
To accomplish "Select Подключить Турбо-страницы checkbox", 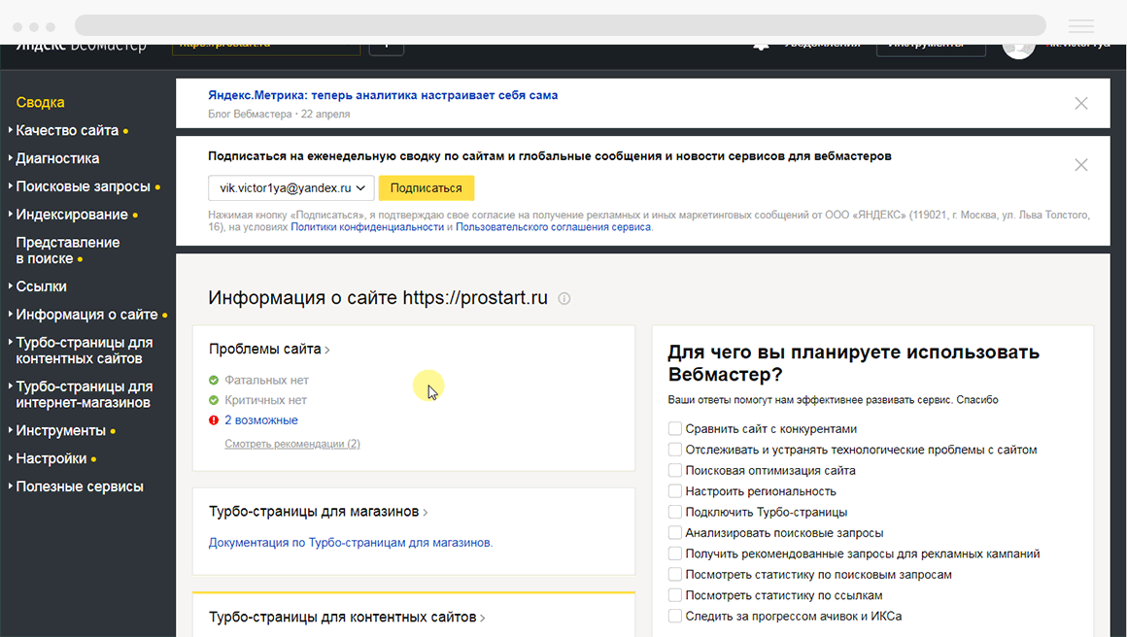I will tap(675, 512).
